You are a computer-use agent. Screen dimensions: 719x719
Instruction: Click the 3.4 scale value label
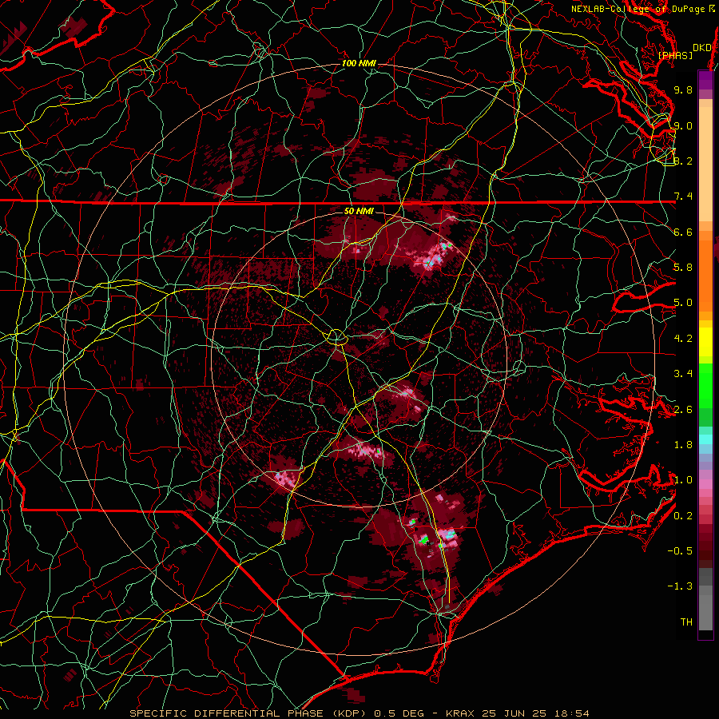click(683, 374)
